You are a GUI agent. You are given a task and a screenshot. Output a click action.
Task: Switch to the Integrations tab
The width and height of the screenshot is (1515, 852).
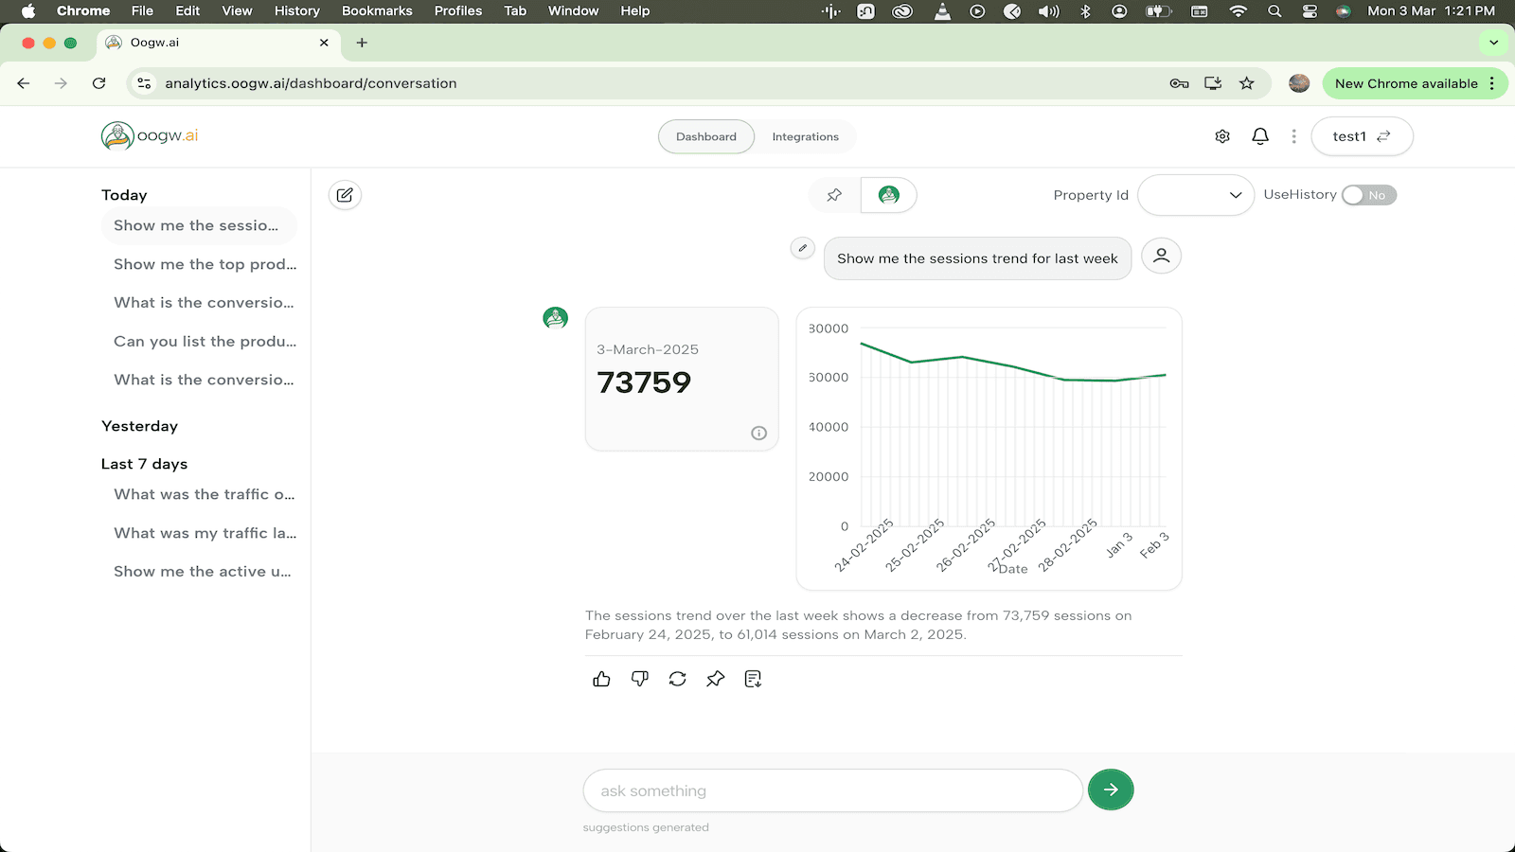point(805,136)
